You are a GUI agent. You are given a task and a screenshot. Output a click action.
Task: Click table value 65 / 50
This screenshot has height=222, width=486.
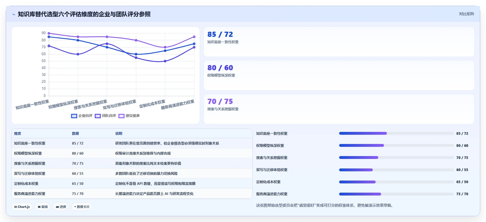(78, 183)
